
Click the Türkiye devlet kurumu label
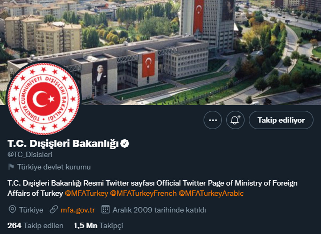(54, 167)
